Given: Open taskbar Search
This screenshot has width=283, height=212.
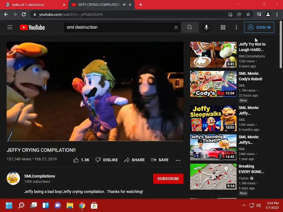Looking at the screenshot, I should pos(21,205).
